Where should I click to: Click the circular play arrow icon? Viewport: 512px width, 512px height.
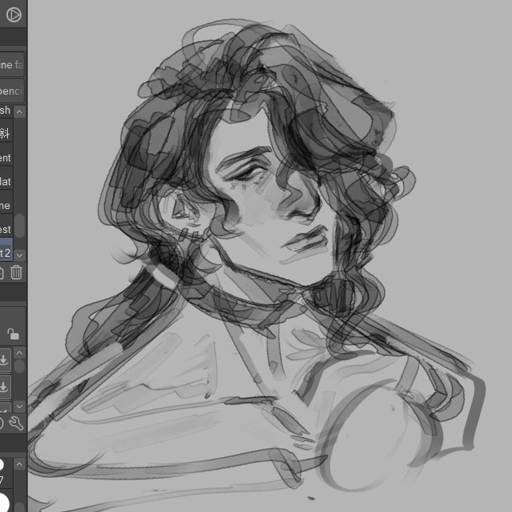coord(14,14)
